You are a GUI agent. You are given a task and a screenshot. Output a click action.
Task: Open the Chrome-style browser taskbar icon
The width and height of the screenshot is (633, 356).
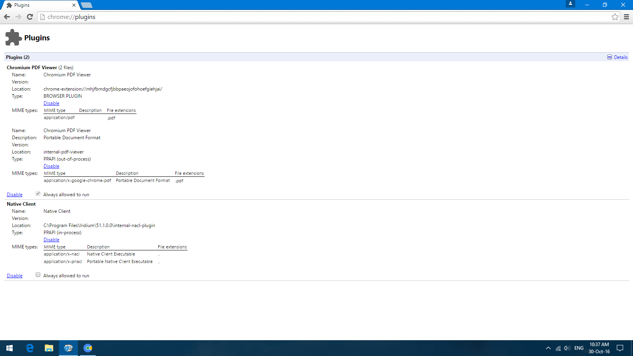[x=88, y=348]
